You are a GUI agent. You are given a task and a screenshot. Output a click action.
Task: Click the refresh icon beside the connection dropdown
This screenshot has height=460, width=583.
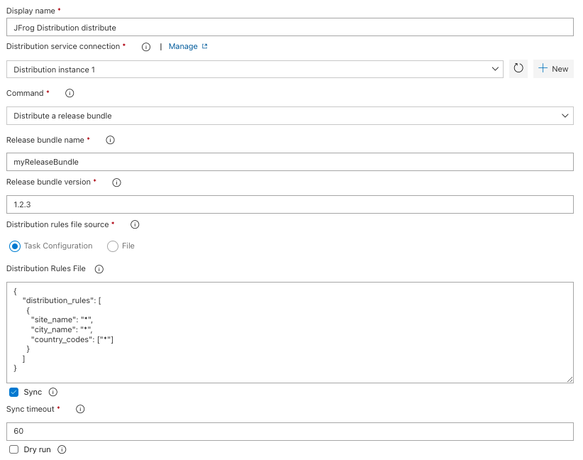click(x=518, y=68)
